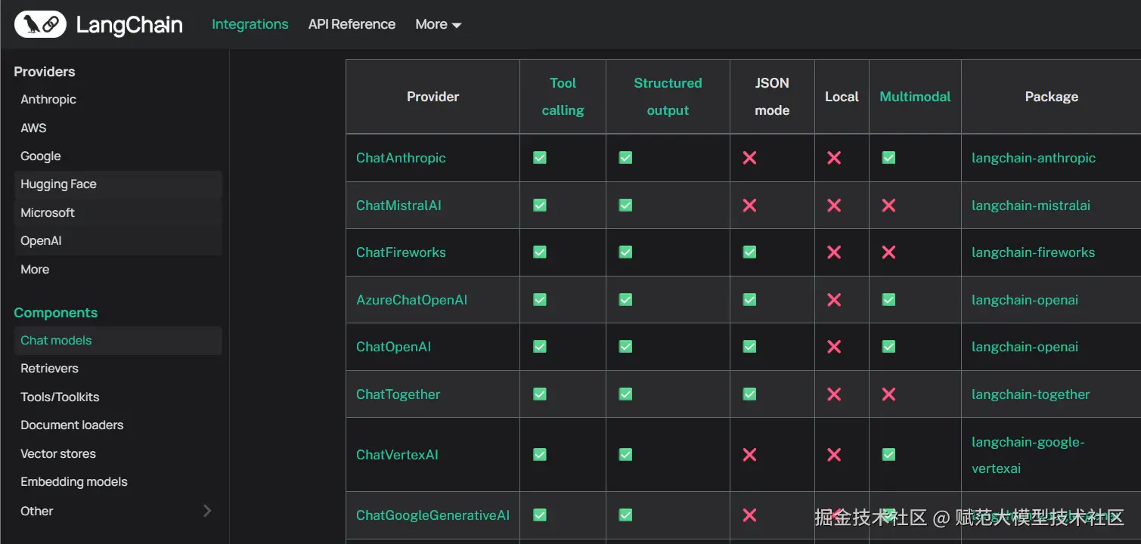Open Chat models in the Components sidebar
The height and width of the screenshot is (544, 1141).
coord(56,340)
